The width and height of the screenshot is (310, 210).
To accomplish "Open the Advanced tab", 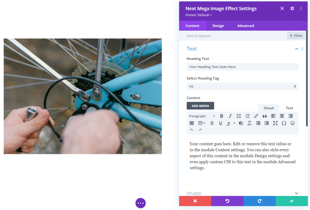I will tap(245, 26).
